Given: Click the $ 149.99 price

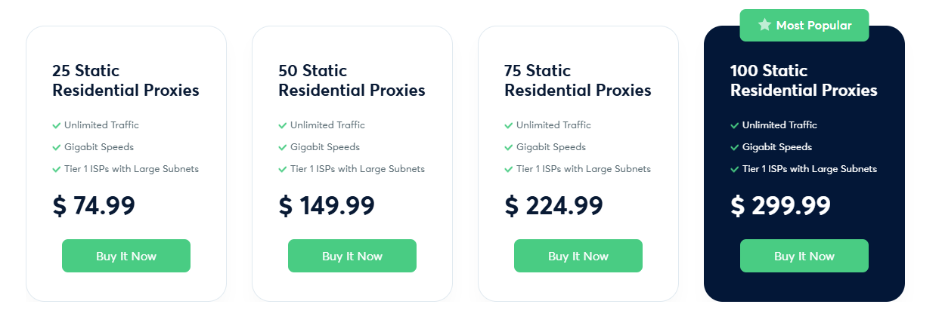Looking at the screenshot, I should 327,205.
